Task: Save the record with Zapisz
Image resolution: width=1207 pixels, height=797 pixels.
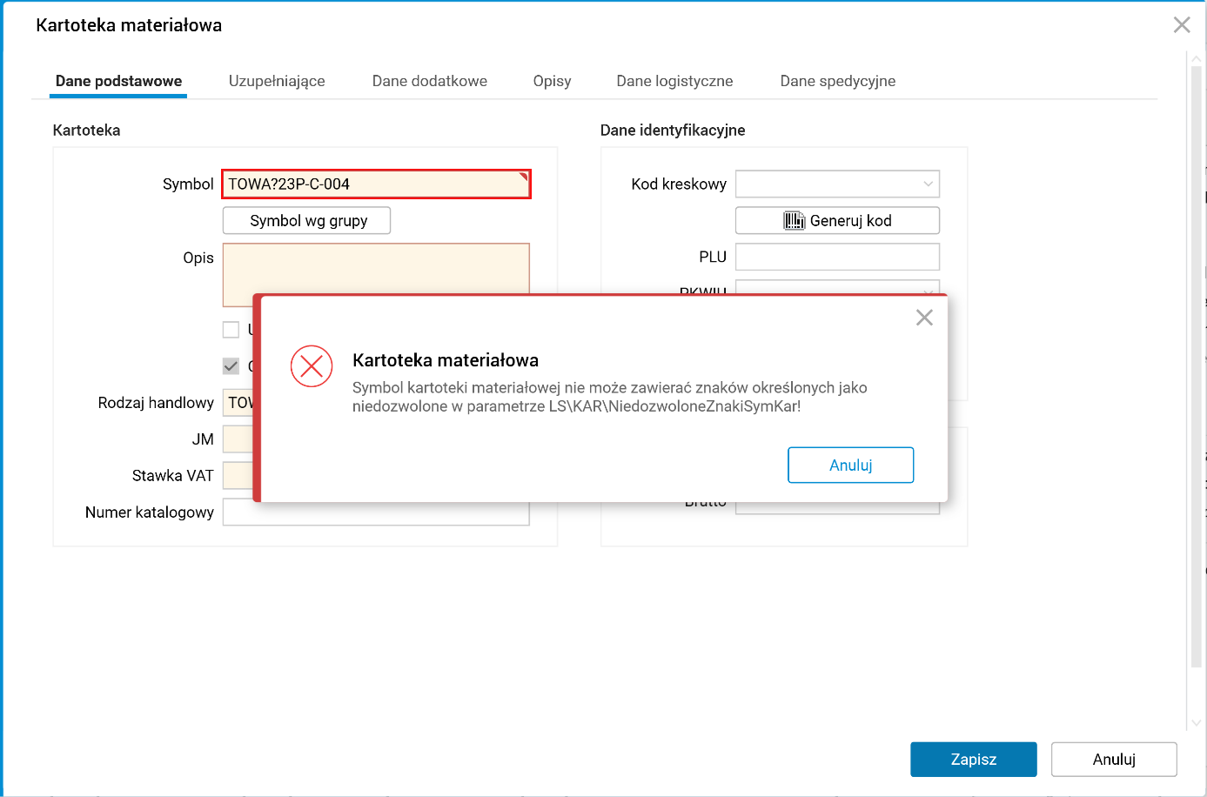Action: [x=973, y=760]
